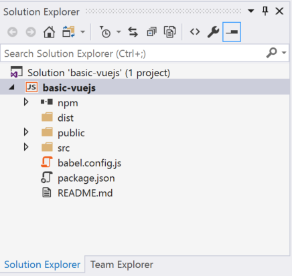
Task: Expand the src folder
Action: pyautogui.click(x=26, y=147)
